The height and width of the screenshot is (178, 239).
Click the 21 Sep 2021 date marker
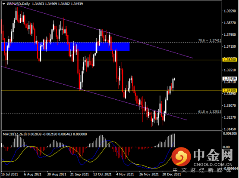tap(79, 174)
